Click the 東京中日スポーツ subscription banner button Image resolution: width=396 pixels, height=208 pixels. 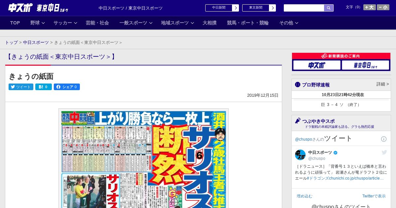pyautogui.click(x=366, y=65)
